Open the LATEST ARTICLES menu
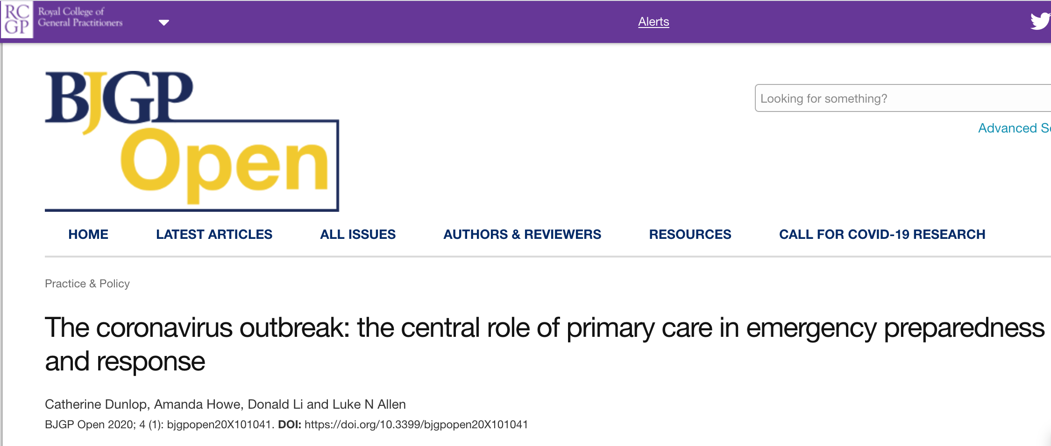Screen dimensions: 1051x446 [214, 234]
